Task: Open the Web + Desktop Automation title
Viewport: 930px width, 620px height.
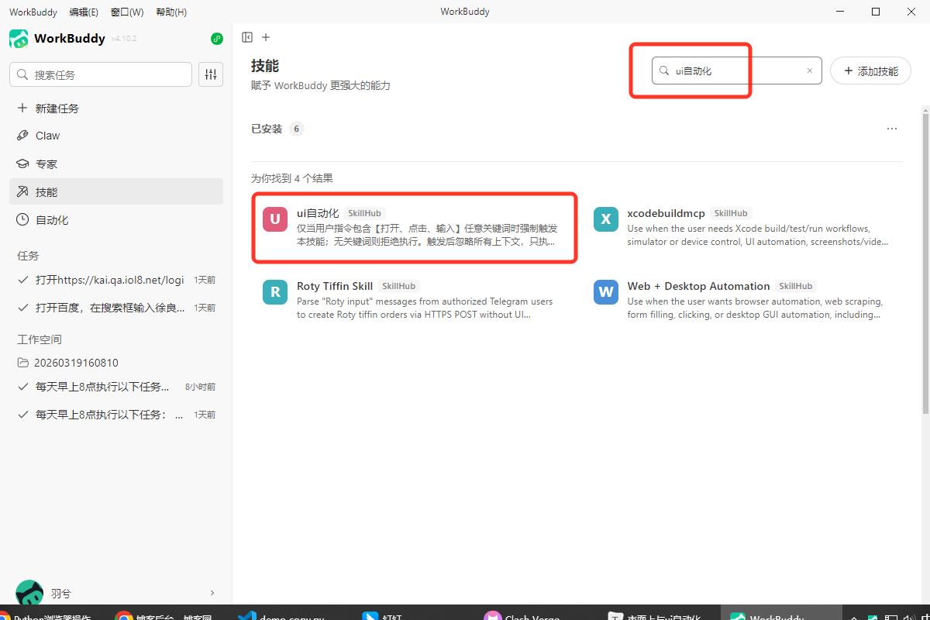Action: click(699, 286)
